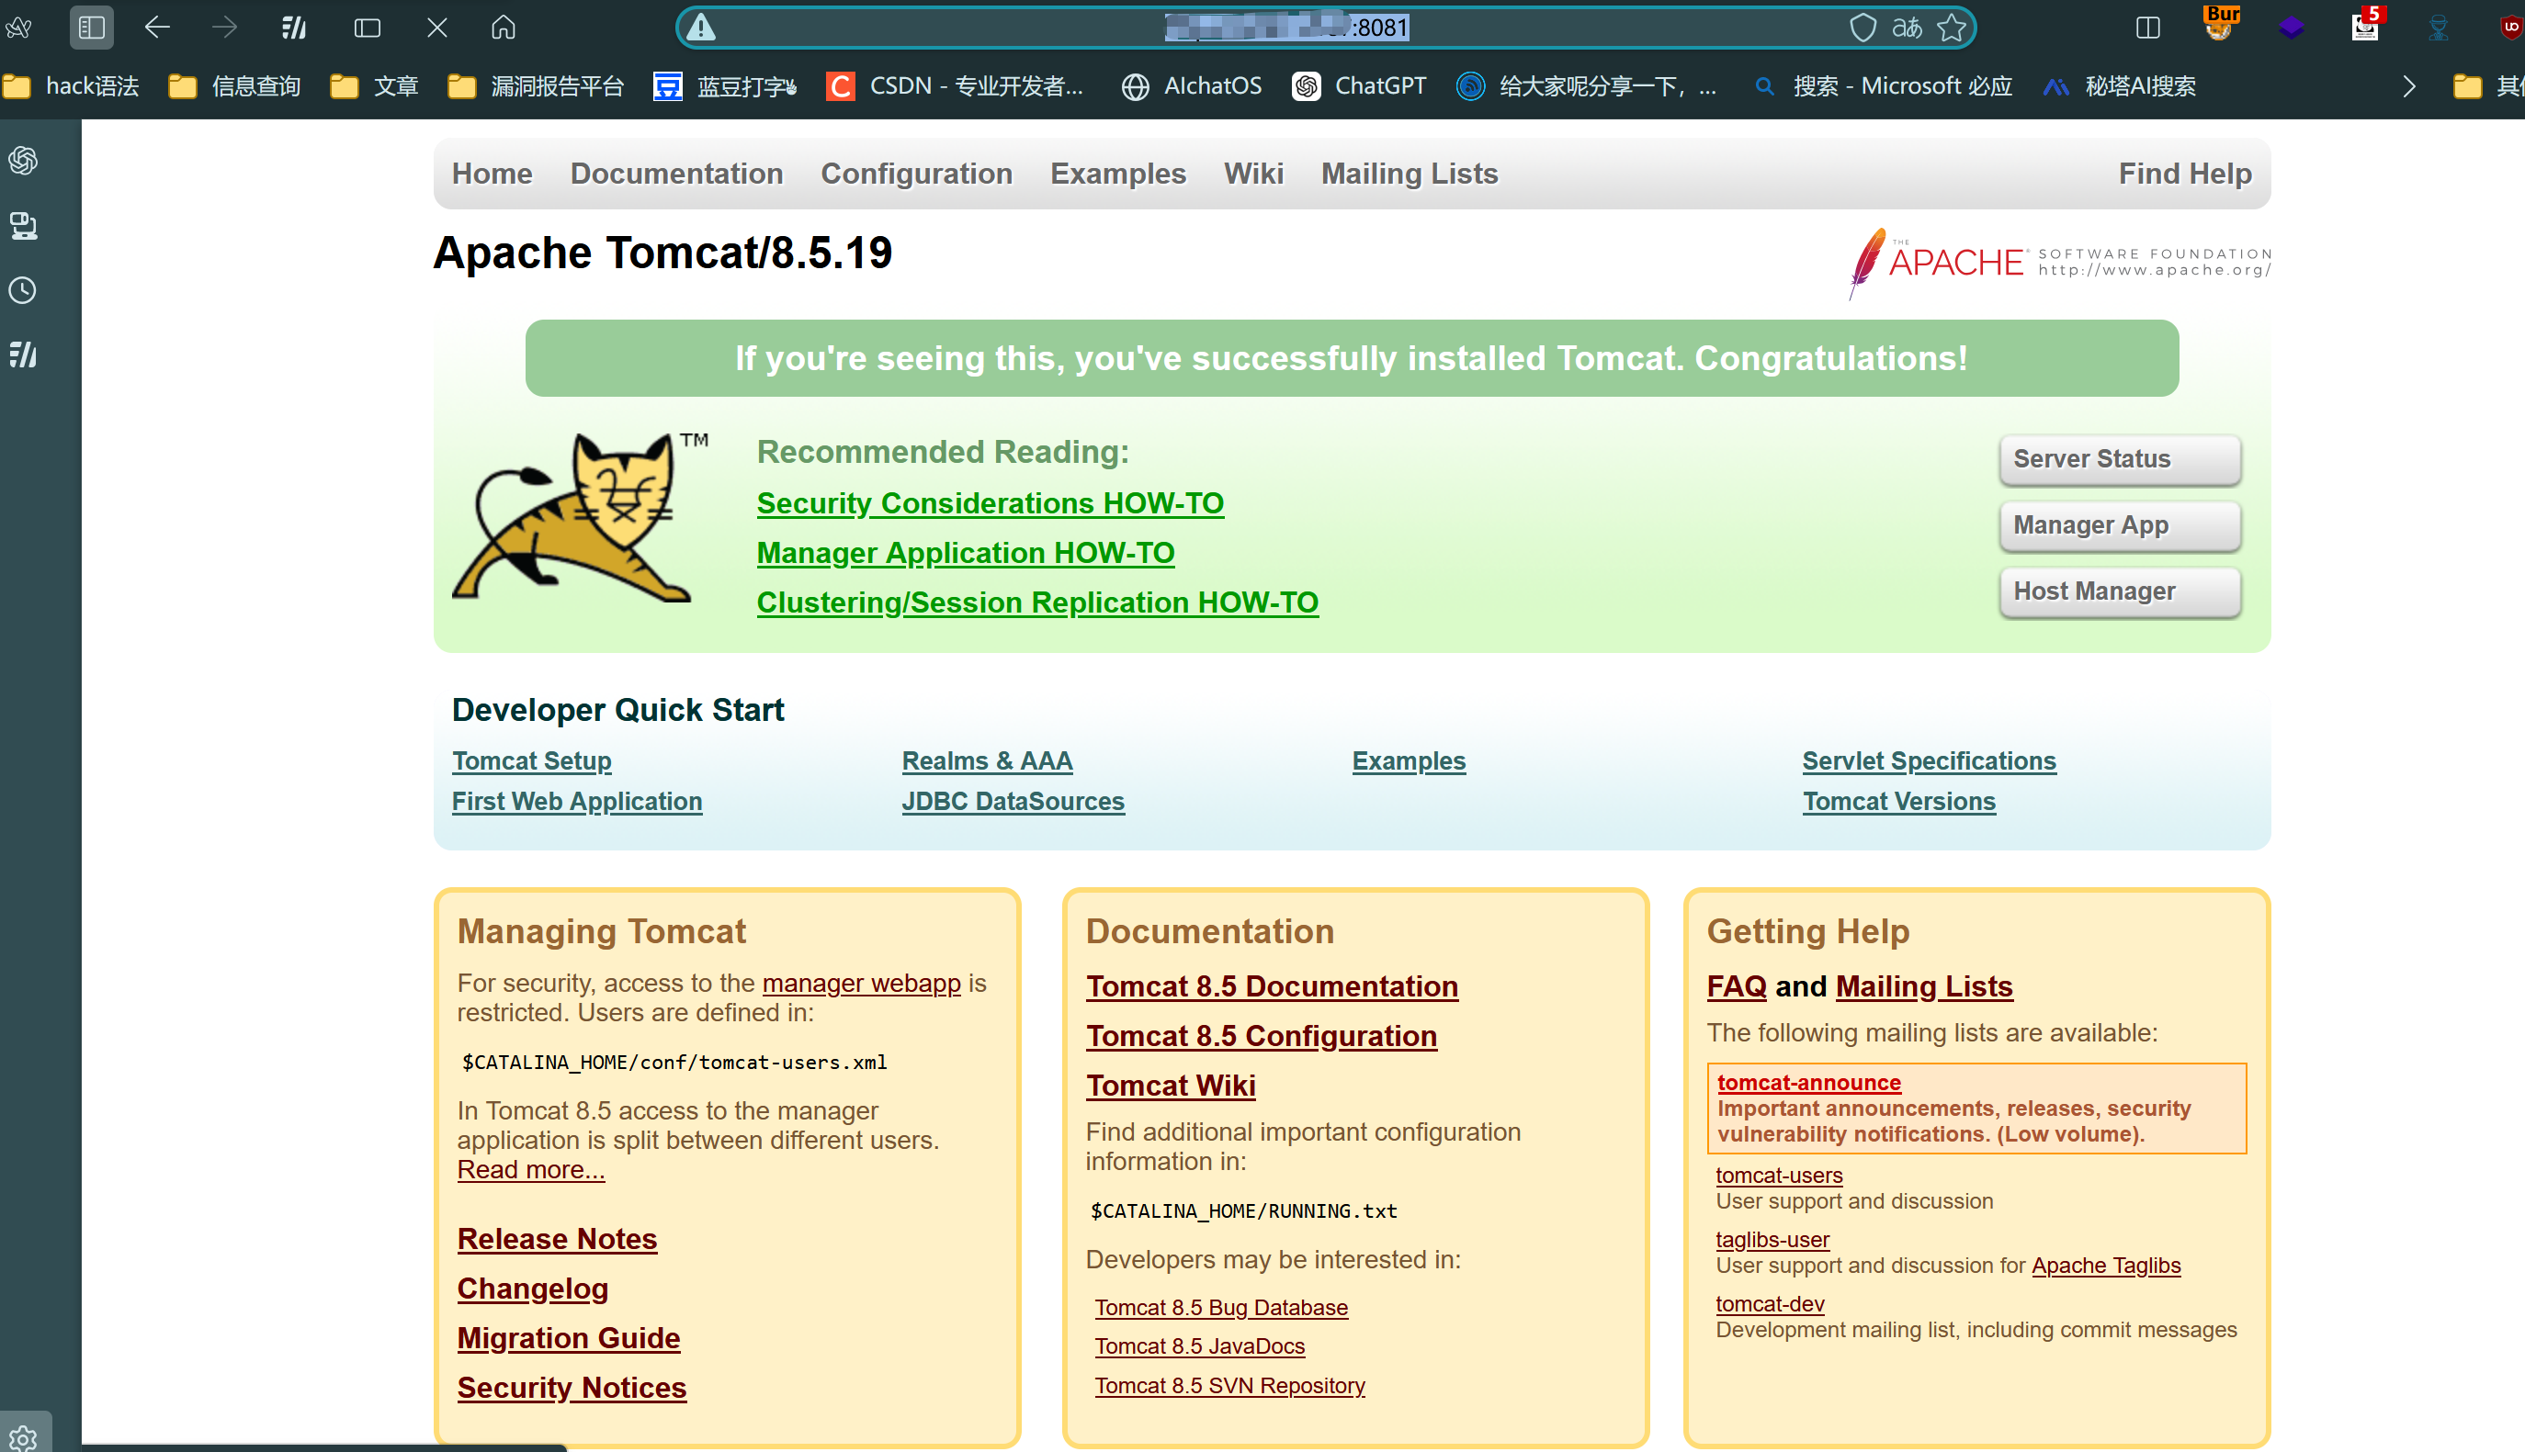Image resolution: width=2525 pixels, height=1452 pixels.
Task: Toggle the browser sidebar panel button
Action: point(91,27)
